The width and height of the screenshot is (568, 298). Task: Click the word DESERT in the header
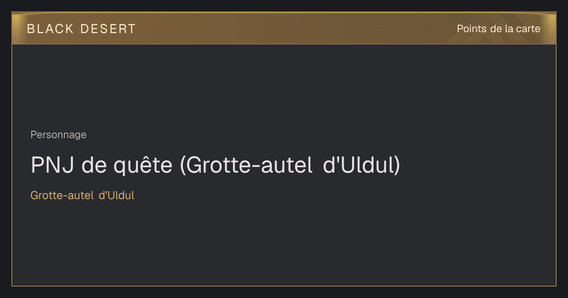[108, 29]
